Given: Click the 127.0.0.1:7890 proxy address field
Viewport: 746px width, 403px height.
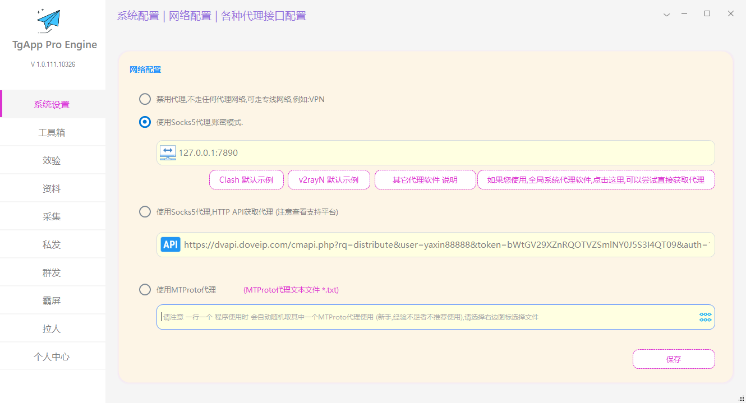Looking at the screenshot, I should point(443,152).
